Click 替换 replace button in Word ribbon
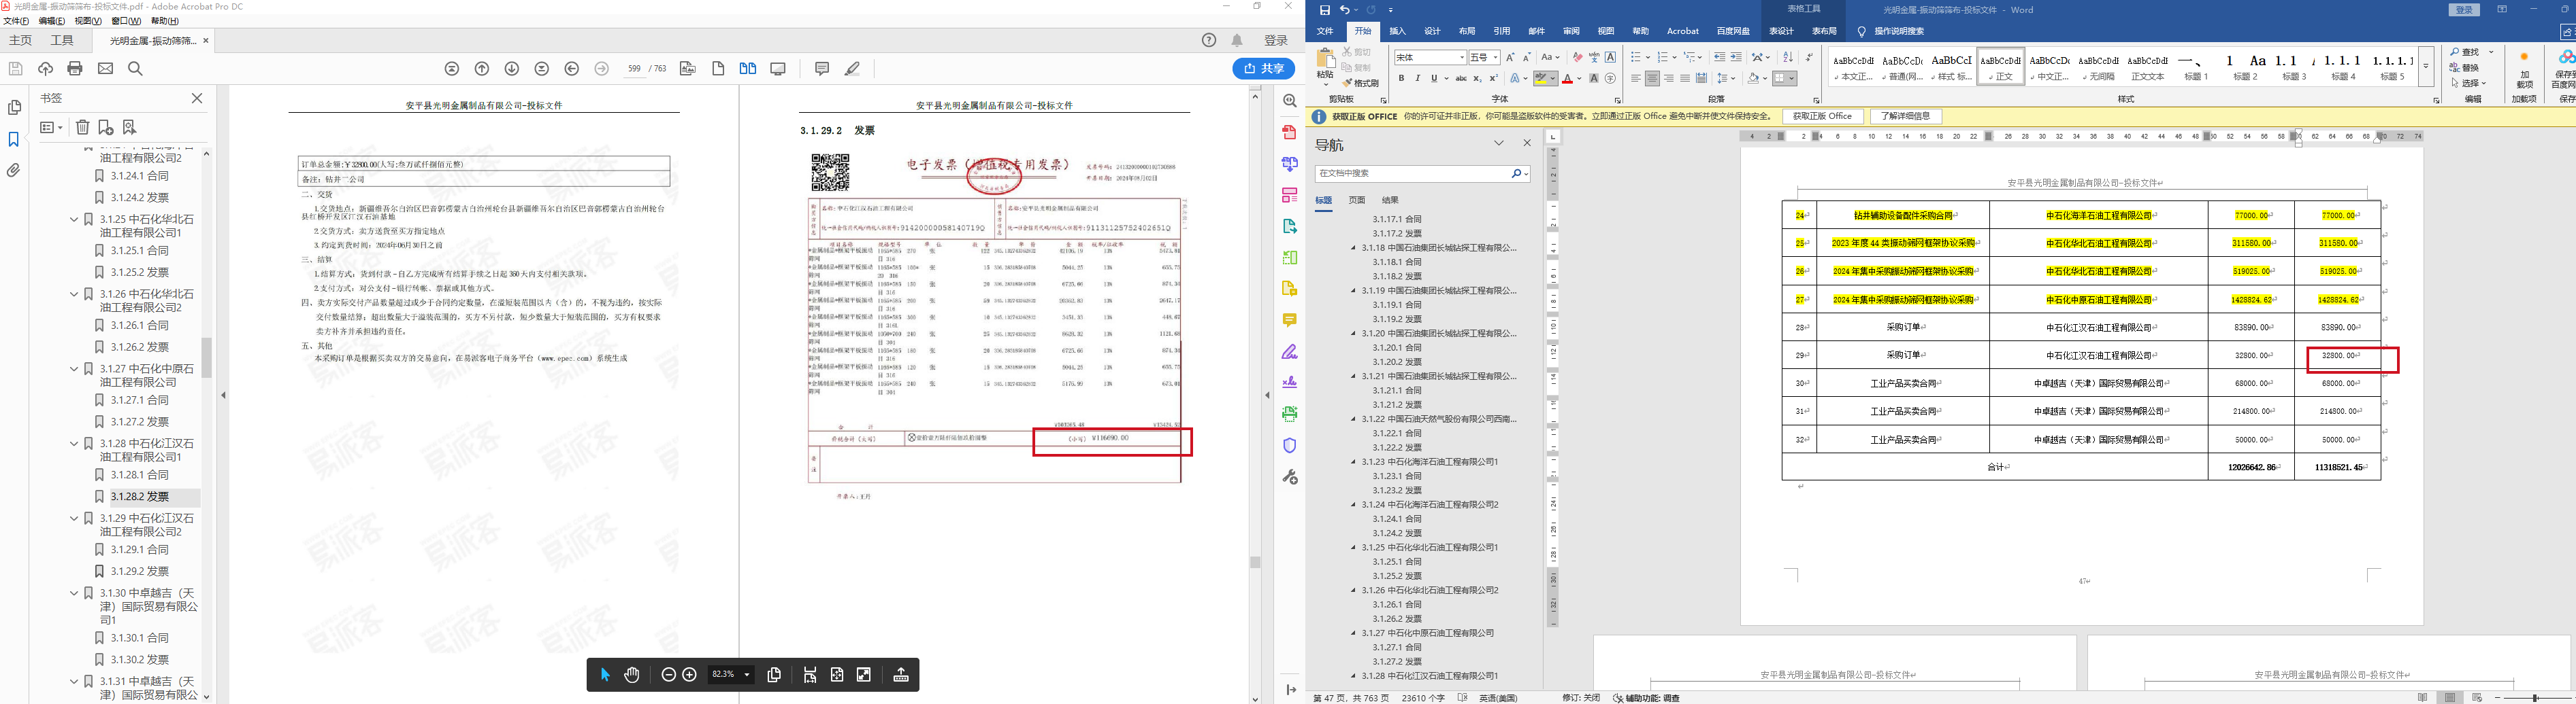 point(2464,68)
